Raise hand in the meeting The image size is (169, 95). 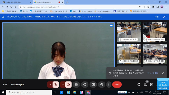[101, 84]
